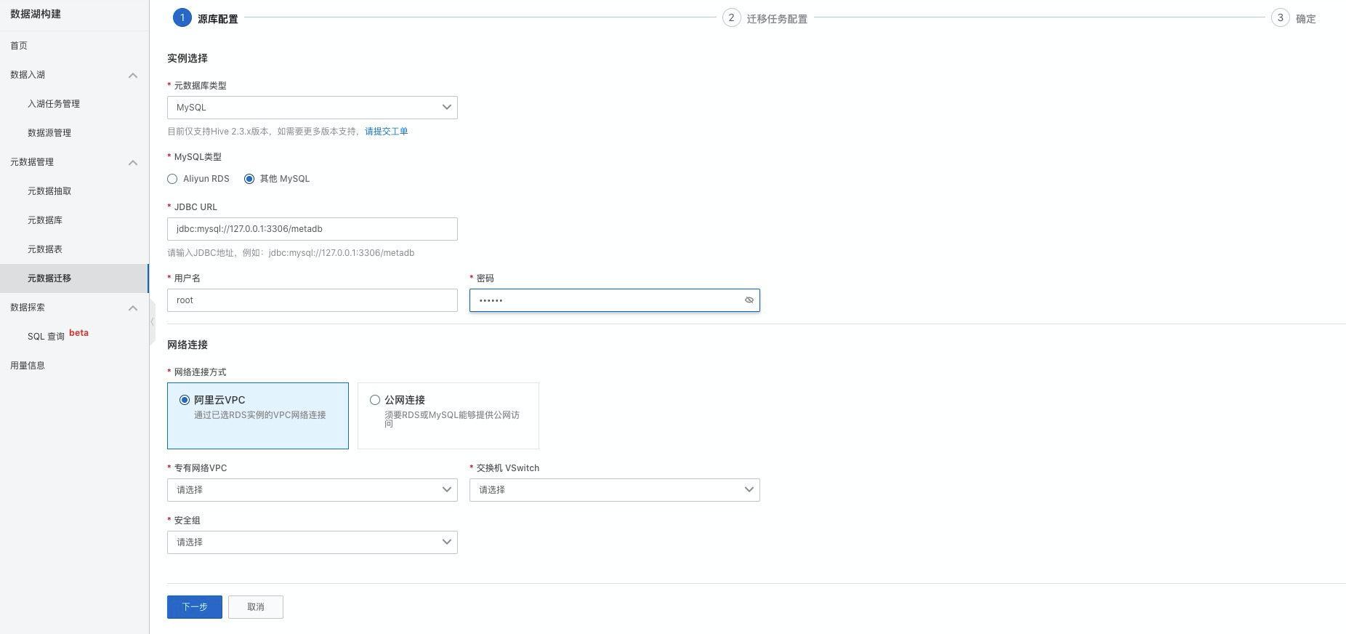Open SQL 查询 beta in sidebar
Screen dimensions: 1346x634
pyautogui.click(x=74, y=336)
